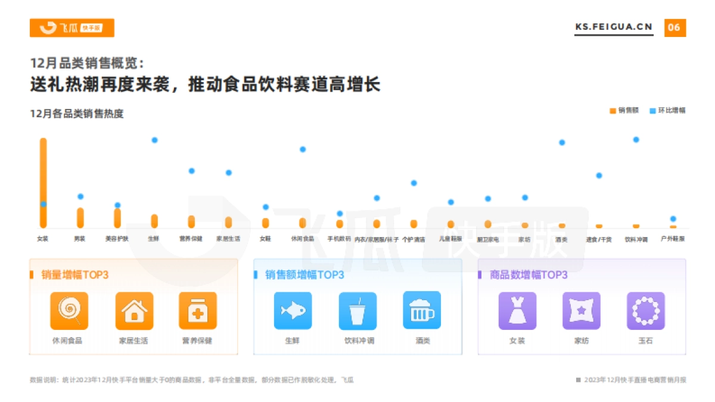
Task: Click the page number 06 badge
Action: coord(674,26)
